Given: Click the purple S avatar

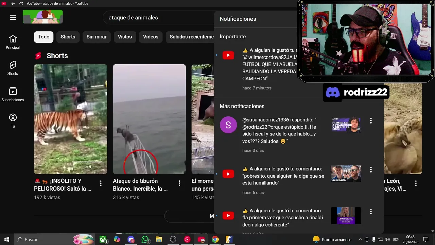Looking at the screenshot, I should tap(228, 125).
